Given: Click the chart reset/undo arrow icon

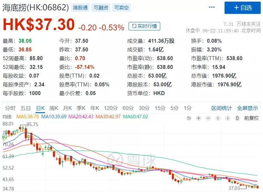Looking at the screenshot, I should pos(189,118).
